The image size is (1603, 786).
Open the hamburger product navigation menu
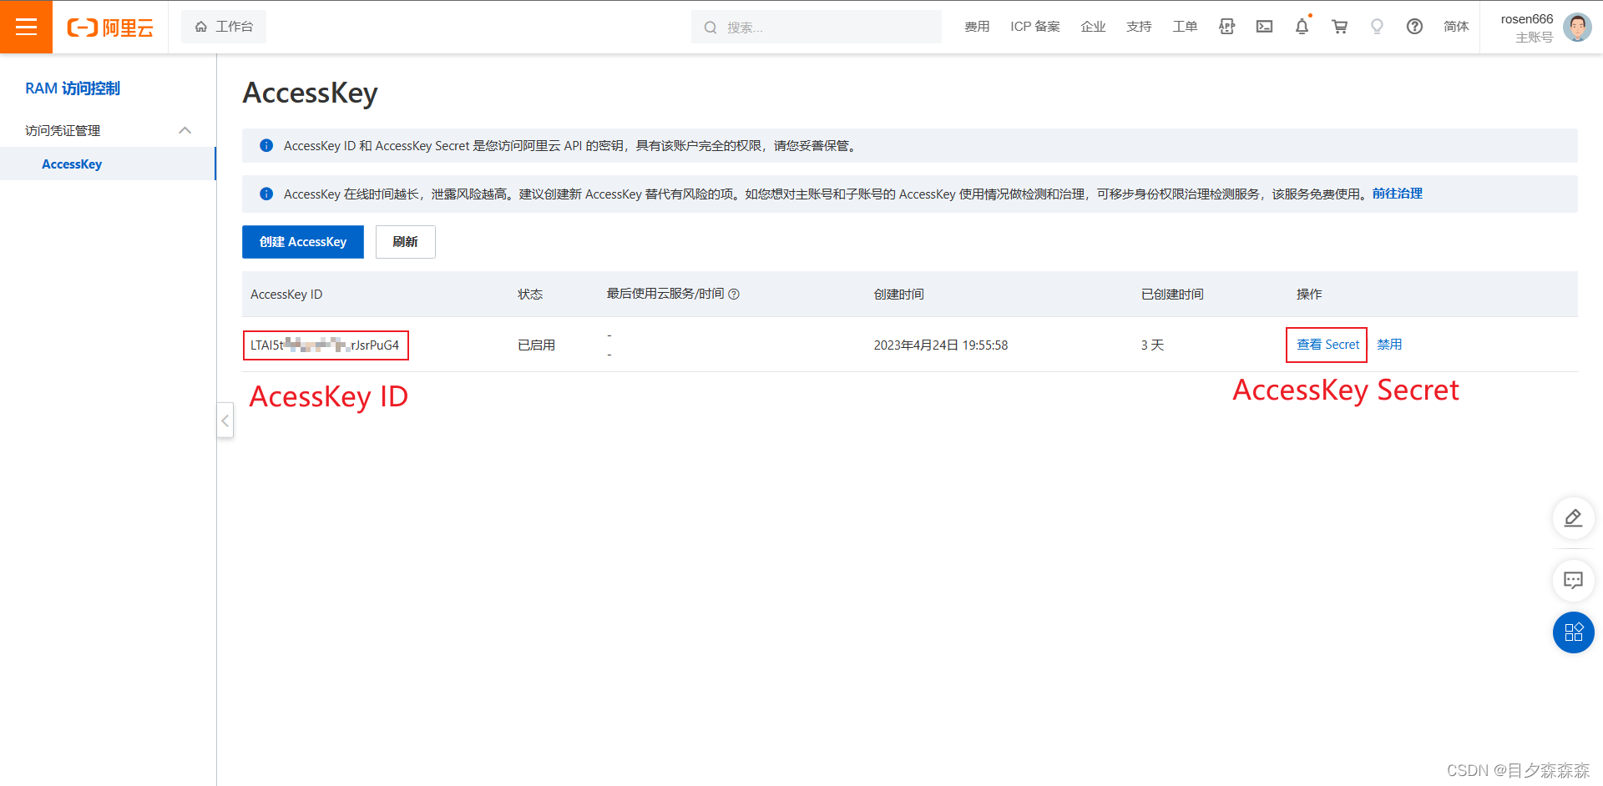(27, 27)
